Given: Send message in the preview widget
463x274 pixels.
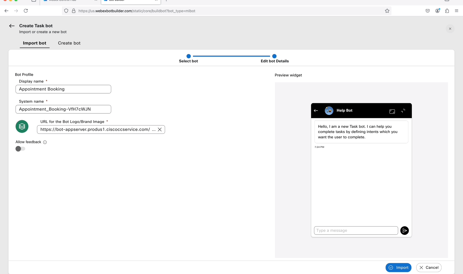Looking at the screenshot, I should pyautogui.click(x=404, y=231).
